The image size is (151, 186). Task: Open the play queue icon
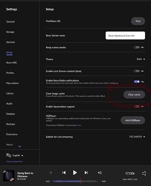[100, 173]
